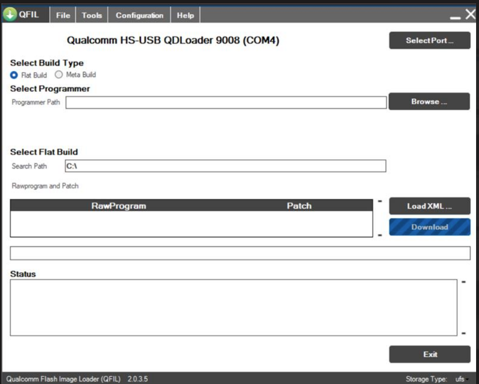
Task: Click the Select Port button
Action: coord(430,40)
